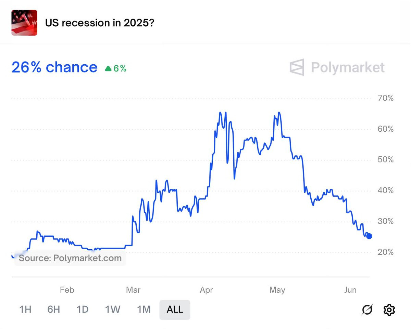Image resolution: width=411 pixels, height=329 pixels.
Task: Click the 70% gridline label
Action: coord(385,98)
